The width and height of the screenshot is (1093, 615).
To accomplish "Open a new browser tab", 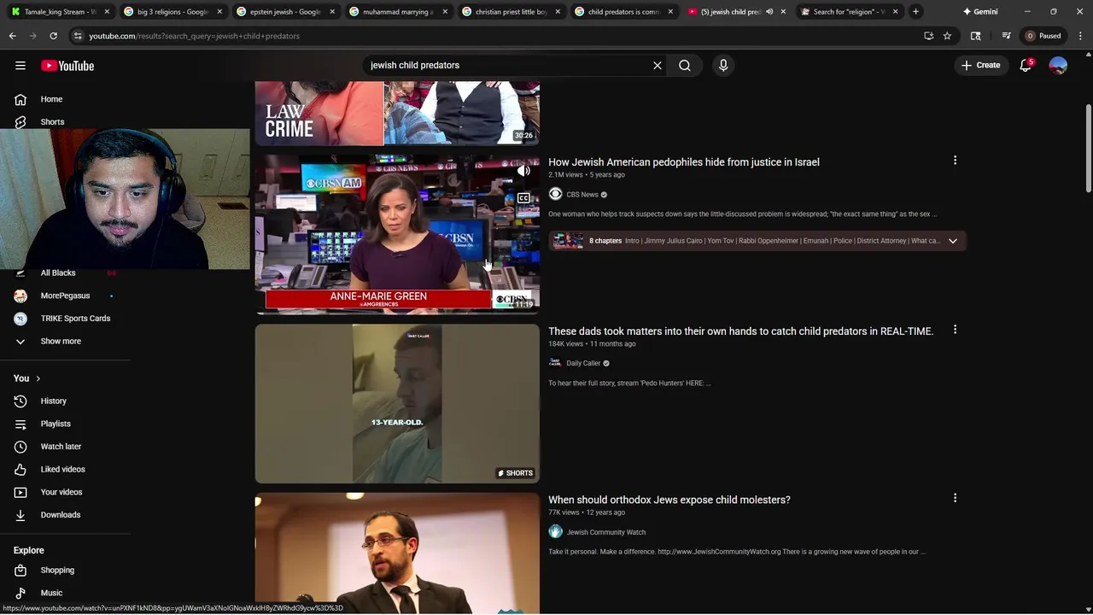I will coord(915,11).
